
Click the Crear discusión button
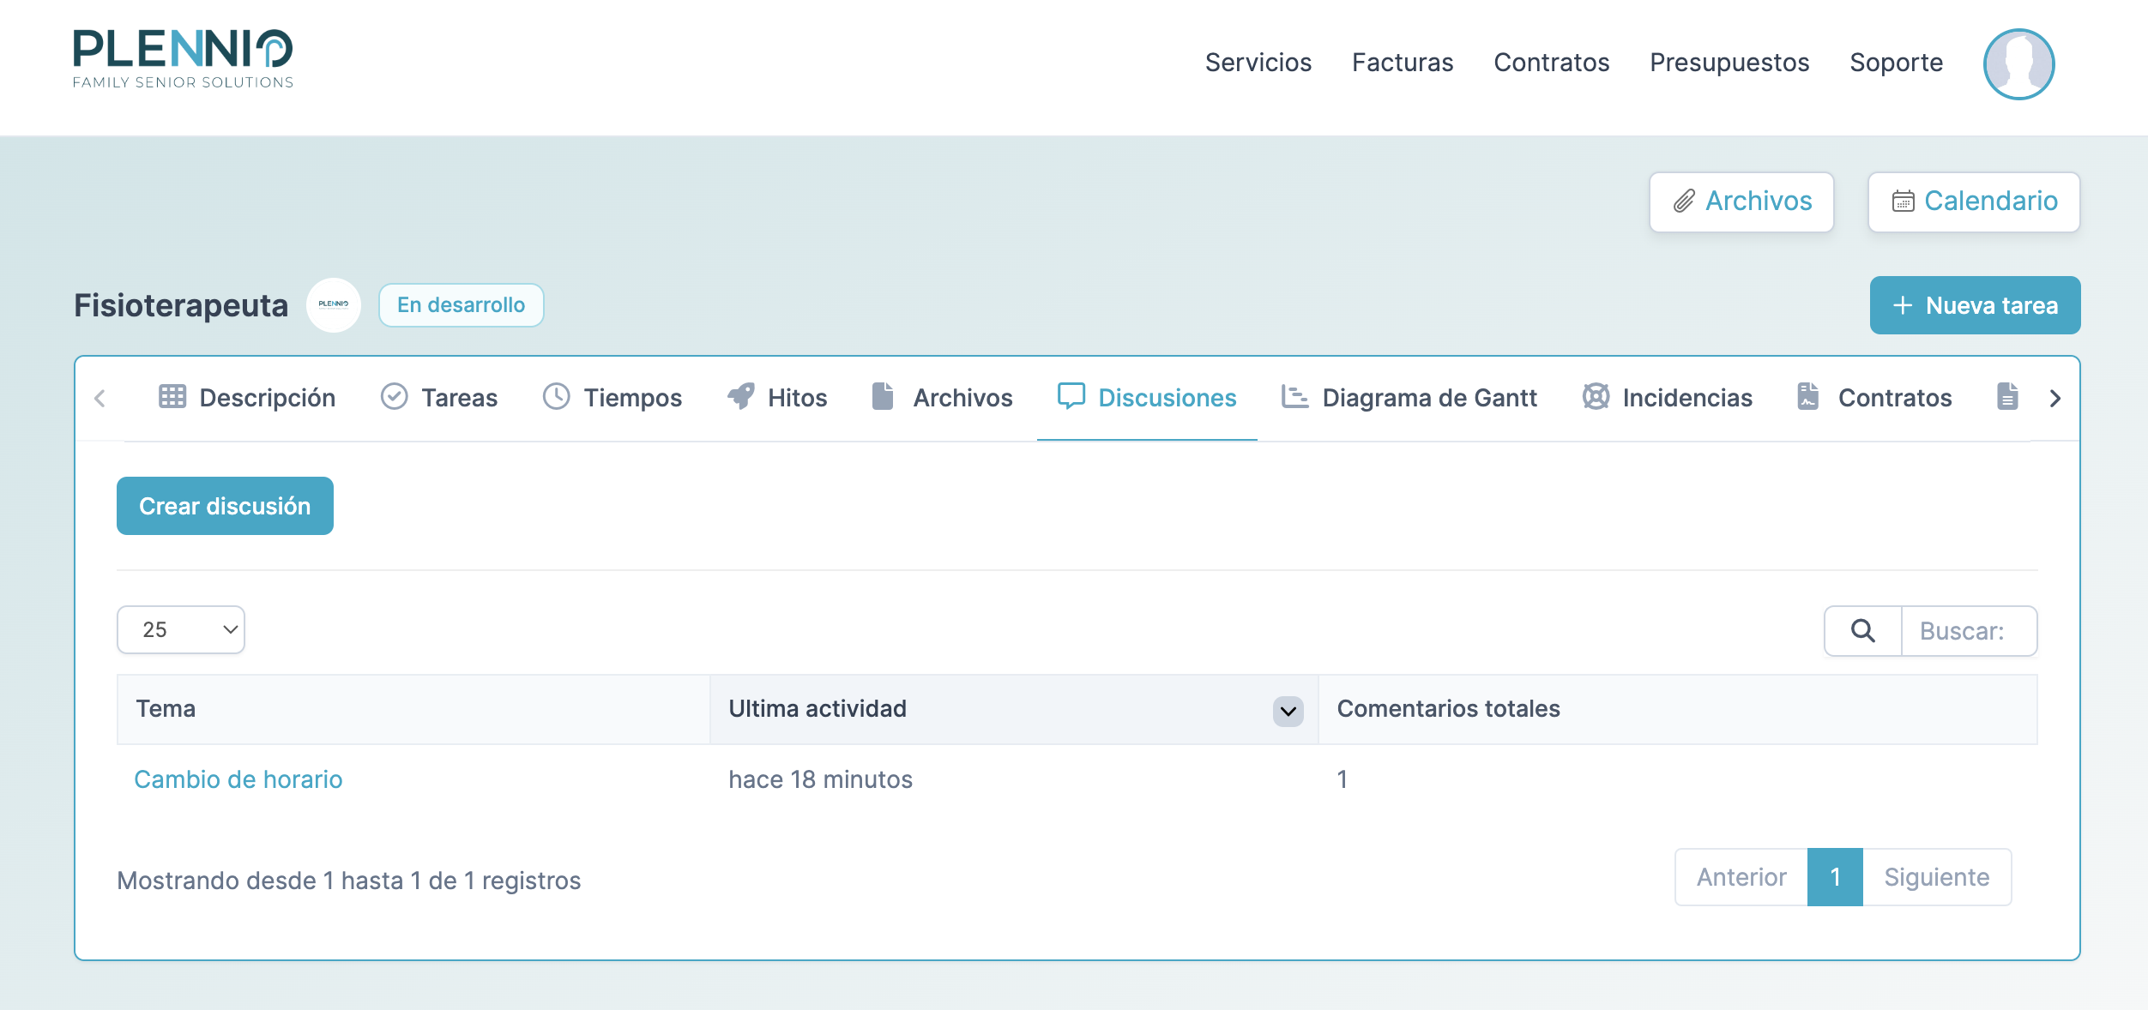click(225, 506)
